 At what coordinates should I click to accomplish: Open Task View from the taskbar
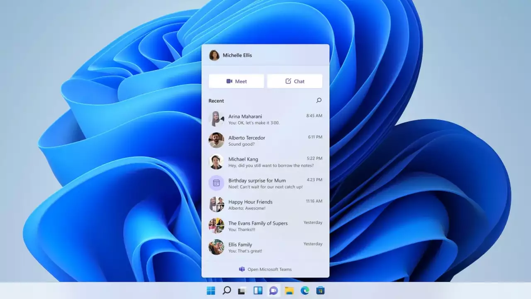242,291
